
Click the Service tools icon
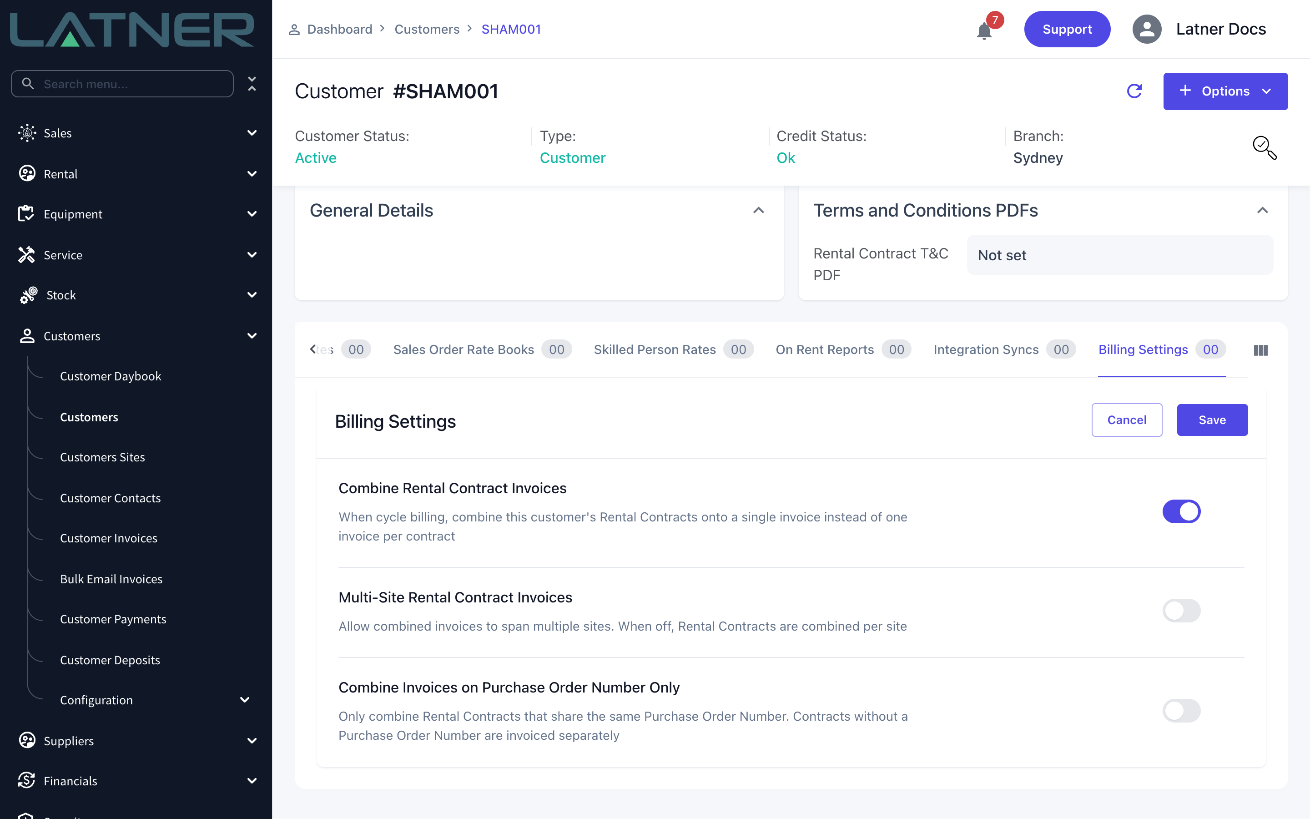pyautogui.click(x=26, y=255)
